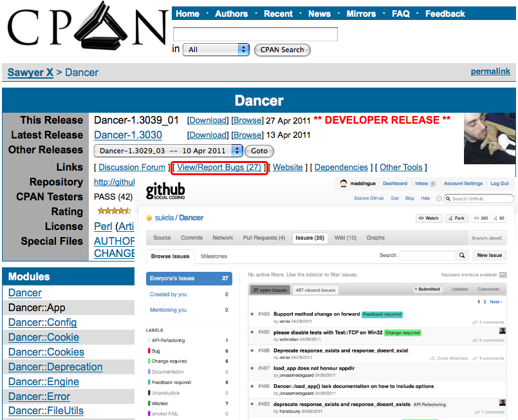Open the Submitted sort dropdown
The width and height of the screenshot is (518, 420).
[427, 289]
